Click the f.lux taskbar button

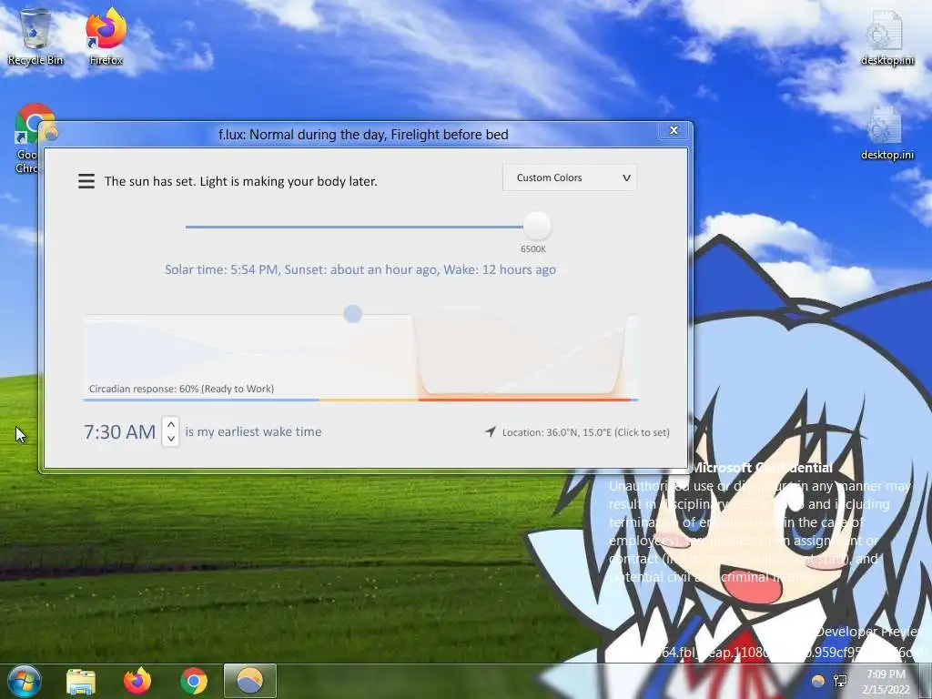250,681
